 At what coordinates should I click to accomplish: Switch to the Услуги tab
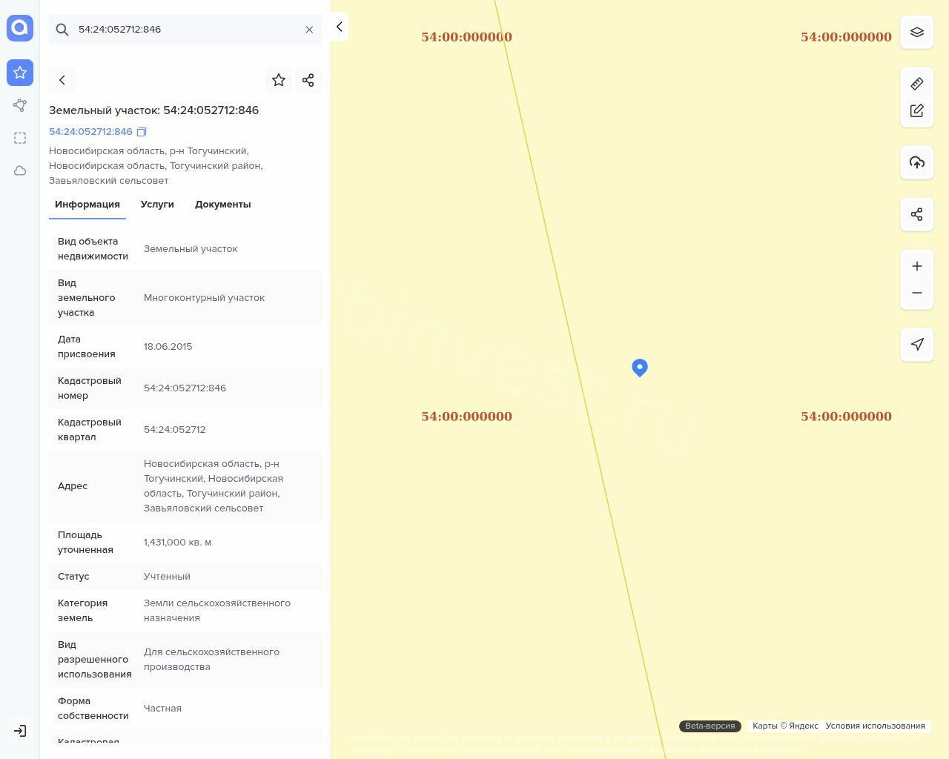click(157, 205)
